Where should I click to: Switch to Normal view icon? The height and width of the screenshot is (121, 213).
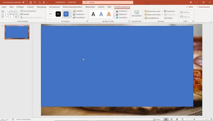166,119
